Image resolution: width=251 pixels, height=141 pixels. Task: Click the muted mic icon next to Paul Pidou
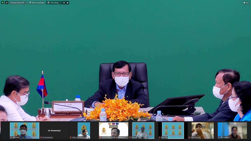(189, 138)
